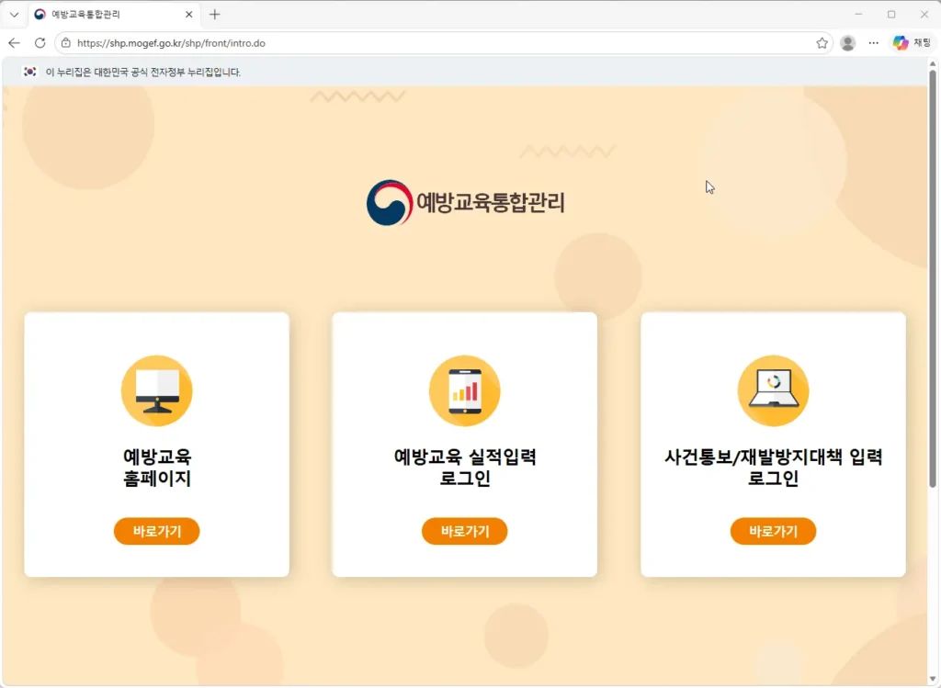941x688 pixels.
Task: Select the 예방교육통합관리 browser tab
Action: coord(114,15)
